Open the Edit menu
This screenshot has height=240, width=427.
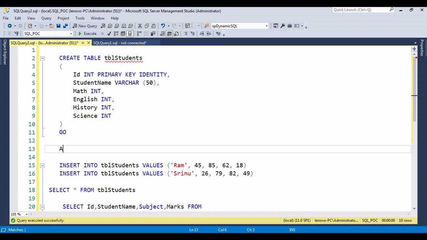pos(18,18)
